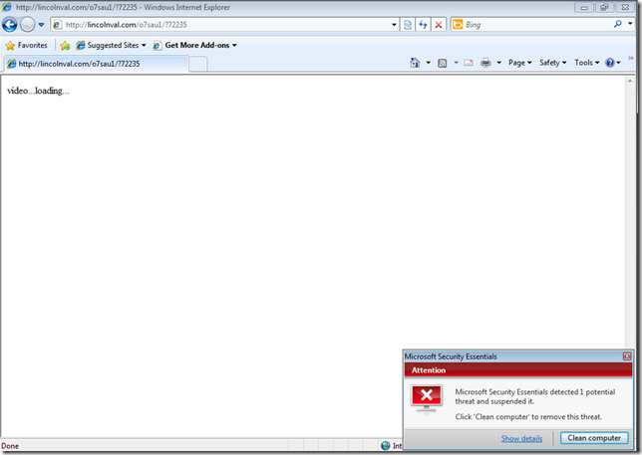Expand the command bar overflow chevron
642x455 pixels.
pyautogui.click(x=631, y=58)
